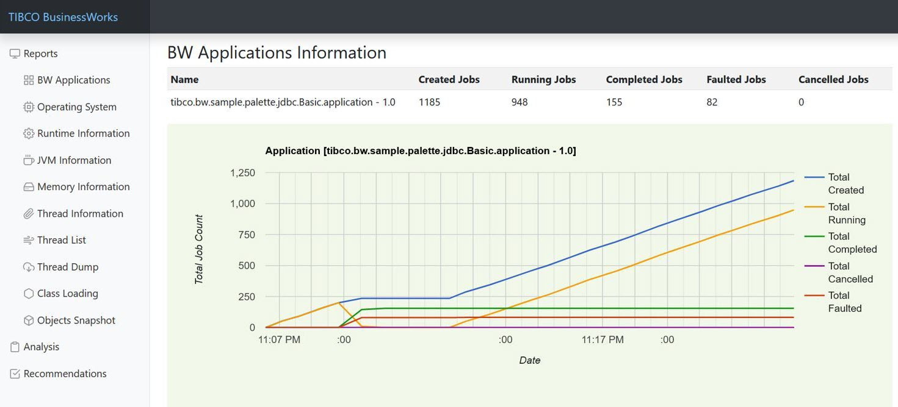This screenshot has width=898, height=407.
Task: Click the JVM Information coffee cup icon
Action: click(29, 160)
